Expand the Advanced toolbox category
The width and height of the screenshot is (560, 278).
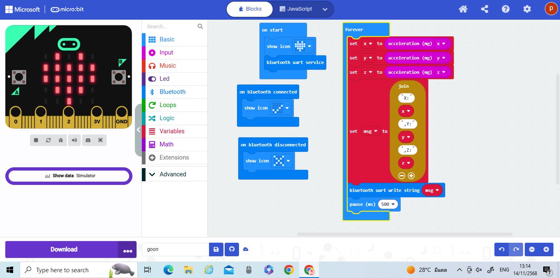pos(173,174)
